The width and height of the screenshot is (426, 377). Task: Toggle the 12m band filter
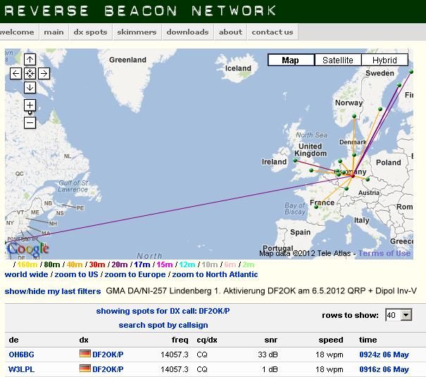coord(187,264)
